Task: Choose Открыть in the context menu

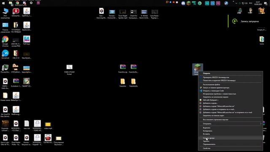Action: 231,73
